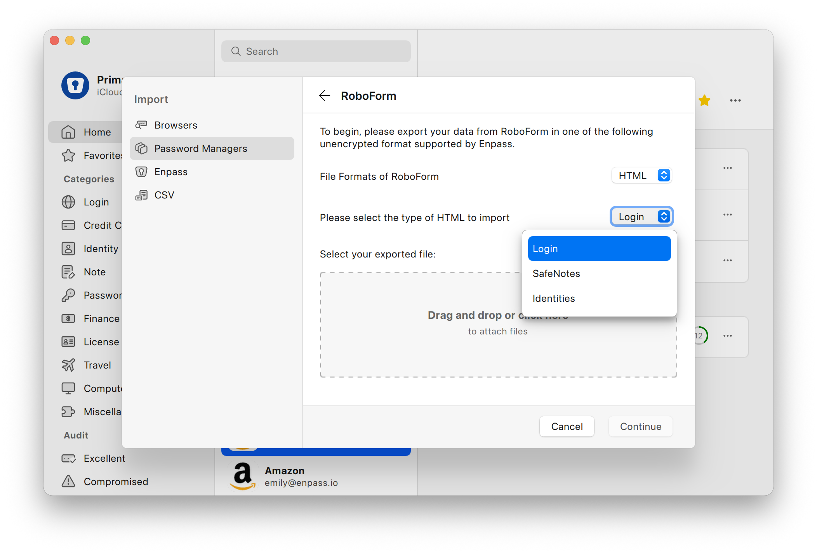Click the Browsers import icon

tap(141, 125)
